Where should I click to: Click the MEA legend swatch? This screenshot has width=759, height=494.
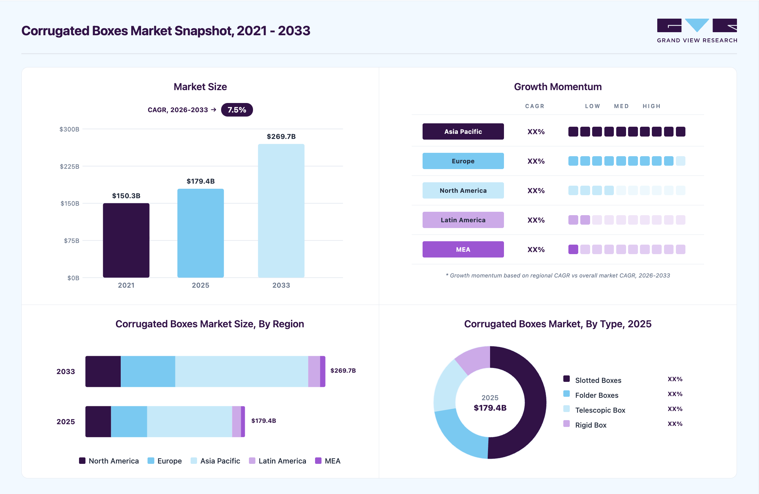[x=318, y=460]
